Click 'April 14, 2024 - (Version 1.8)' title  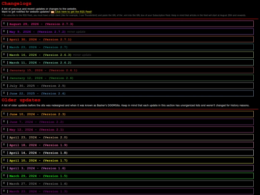coord(39,153)
